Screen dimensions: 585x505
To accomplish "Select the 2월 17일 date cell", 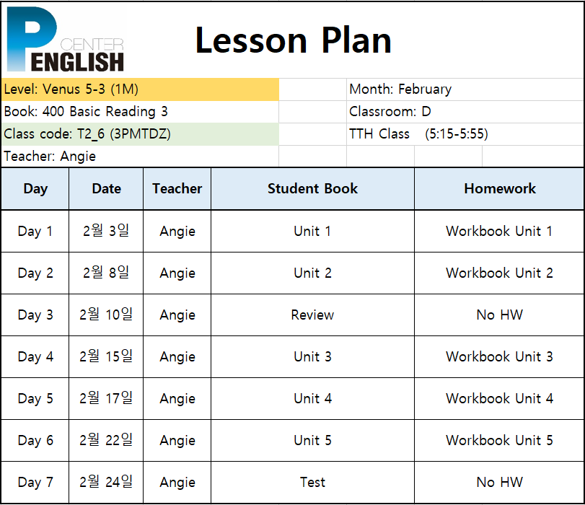I will (106, 398).
